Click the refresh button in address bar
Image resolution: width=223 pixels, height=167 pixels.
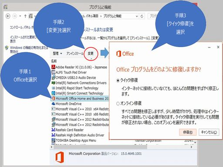(142, 16)
